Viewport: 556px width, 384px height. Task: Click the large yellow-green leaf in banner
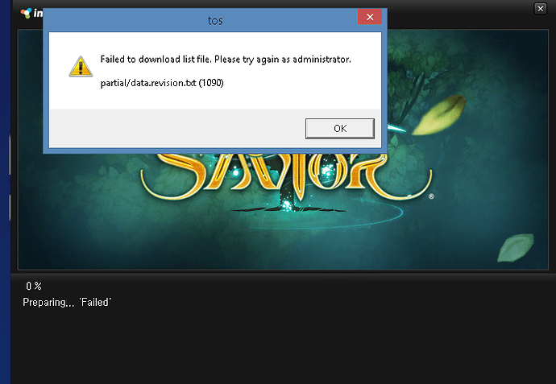442,113
